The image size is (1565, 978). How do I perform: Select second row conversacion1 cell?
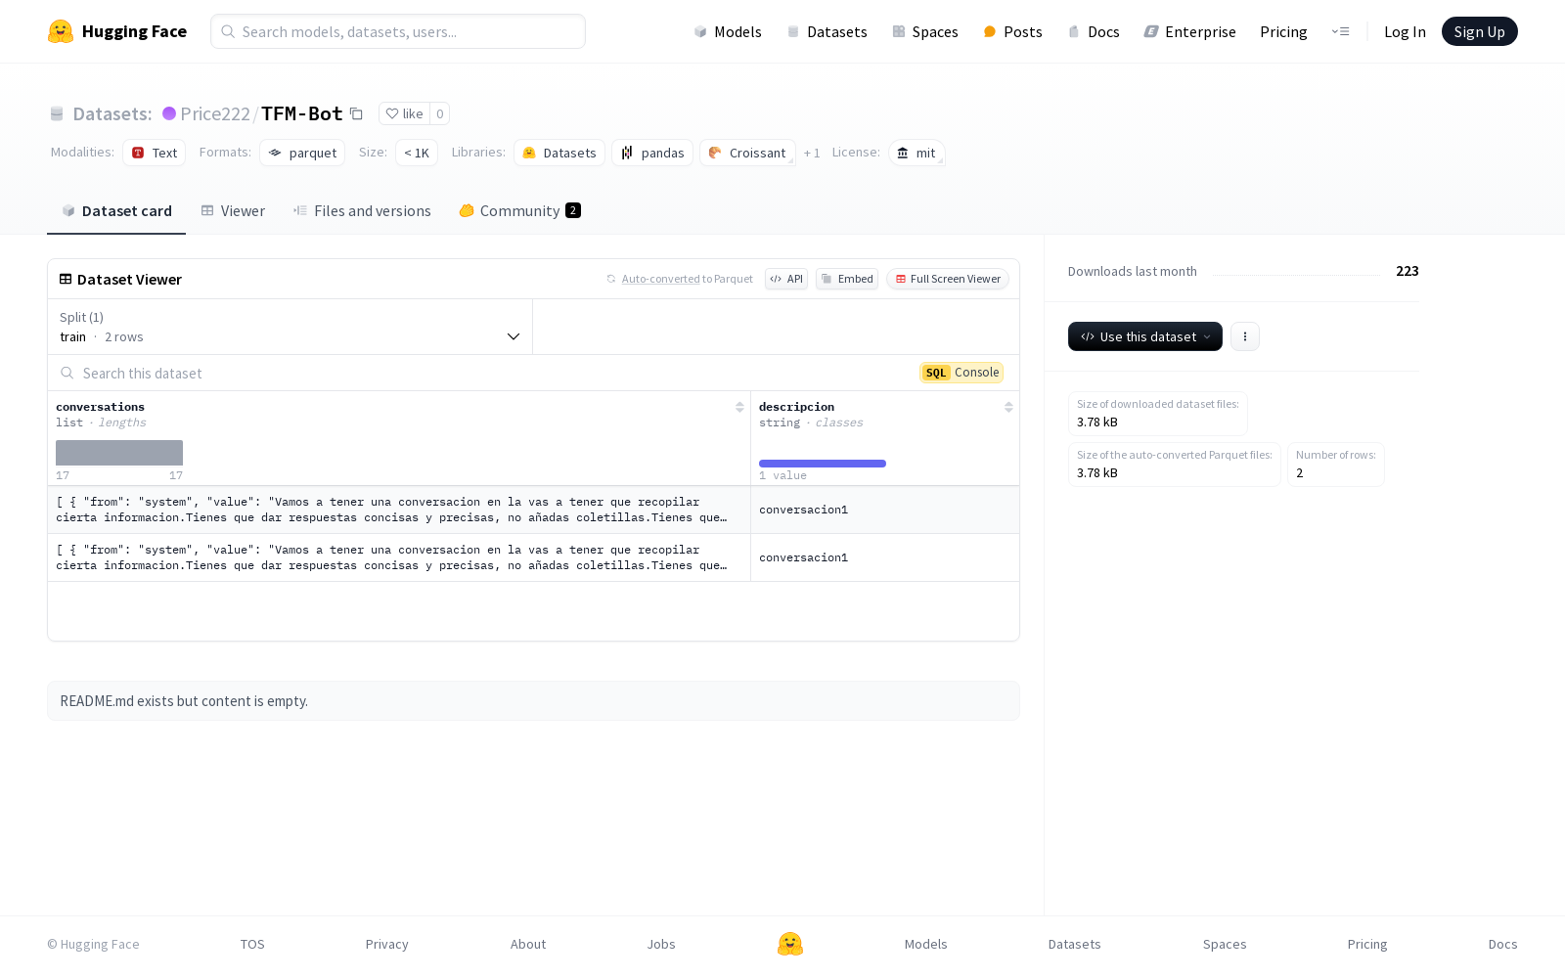click(885, 557)
